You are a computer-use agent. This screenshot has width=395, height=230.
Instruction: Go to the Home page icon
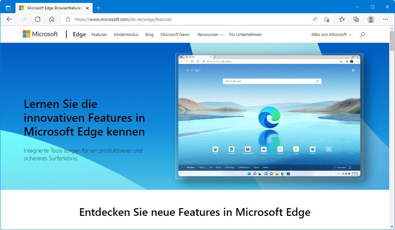52,19
